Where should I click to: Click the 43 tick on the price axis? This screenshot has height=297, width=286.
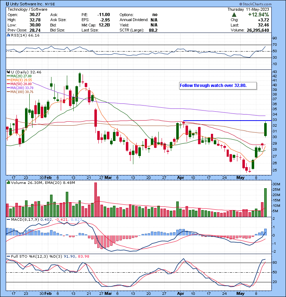[275, 72]
